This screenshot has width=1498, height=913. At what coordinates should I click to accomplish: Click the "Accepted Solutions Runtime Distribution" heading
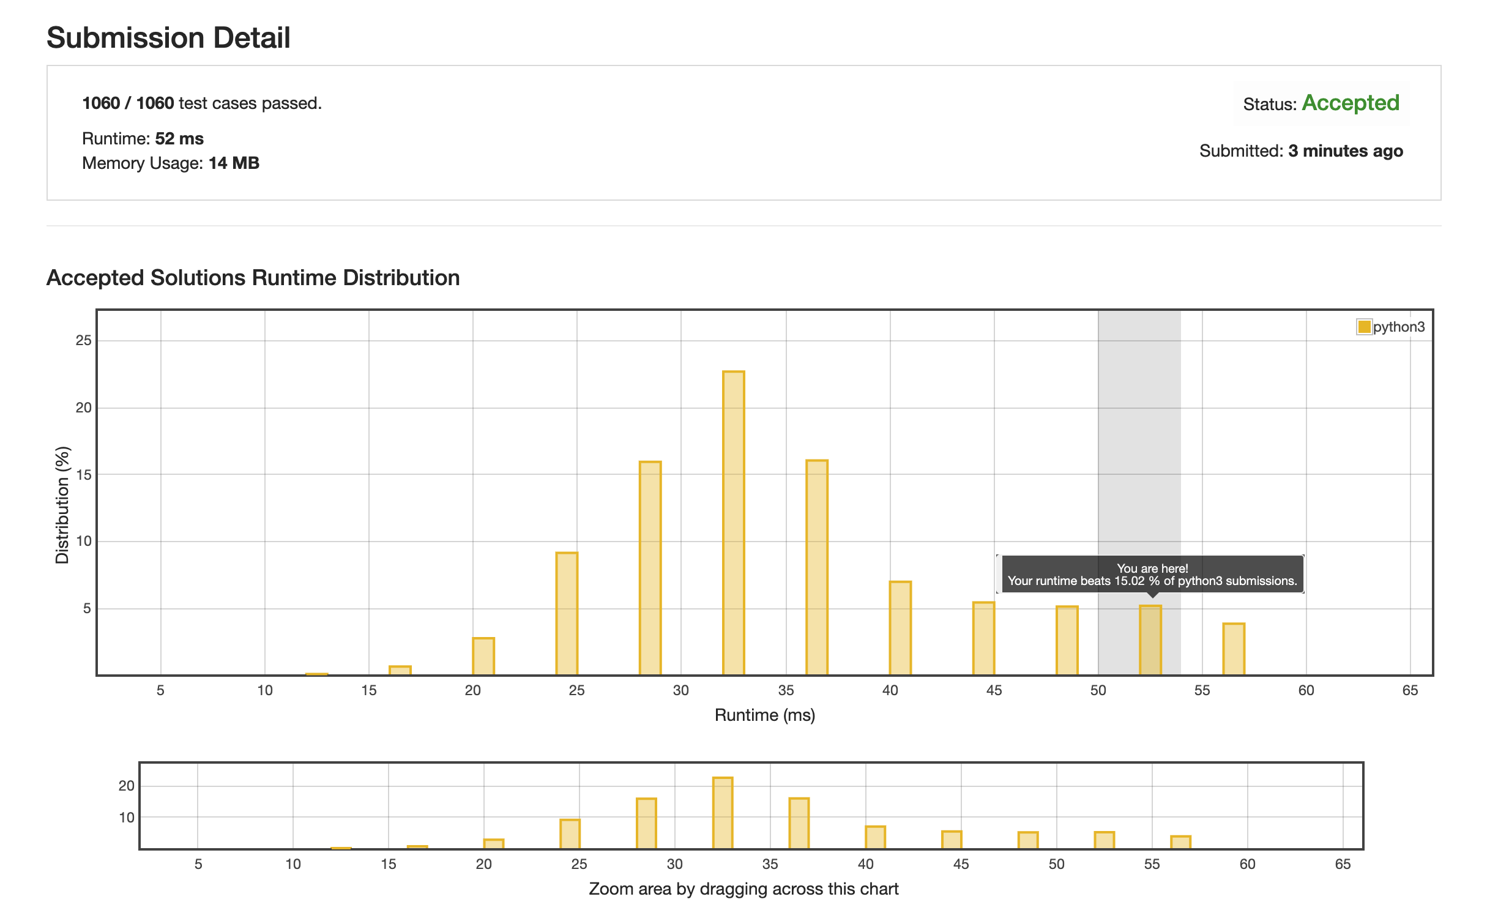pos(253,278)
